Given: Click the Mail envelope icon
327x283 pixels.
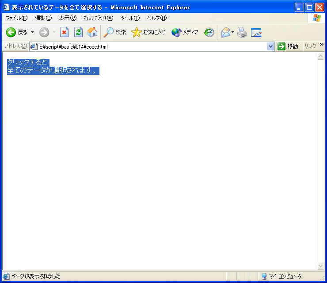Looking at the screenshot, I should tap(226, 32).
